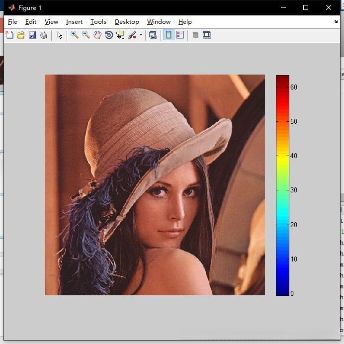The height and width of the screenshot is (344, 344).
Task: Open the Help menu
Action: coord(185,22)
